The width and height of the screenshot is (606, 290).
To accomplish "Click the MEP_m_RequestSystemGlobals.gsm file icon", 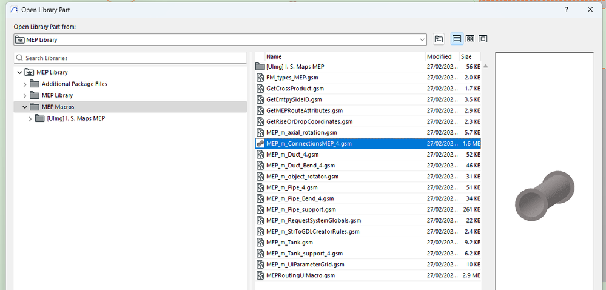I will click(x=260, y=220).
